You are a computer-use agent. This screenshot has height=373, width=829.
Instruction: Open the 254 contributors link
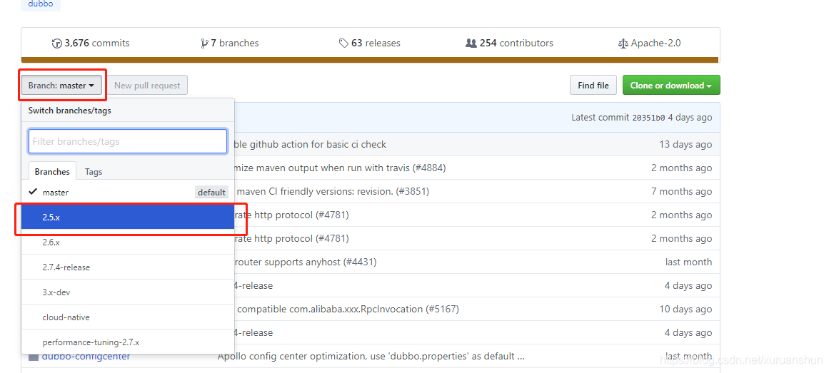[x=509, y=44]
